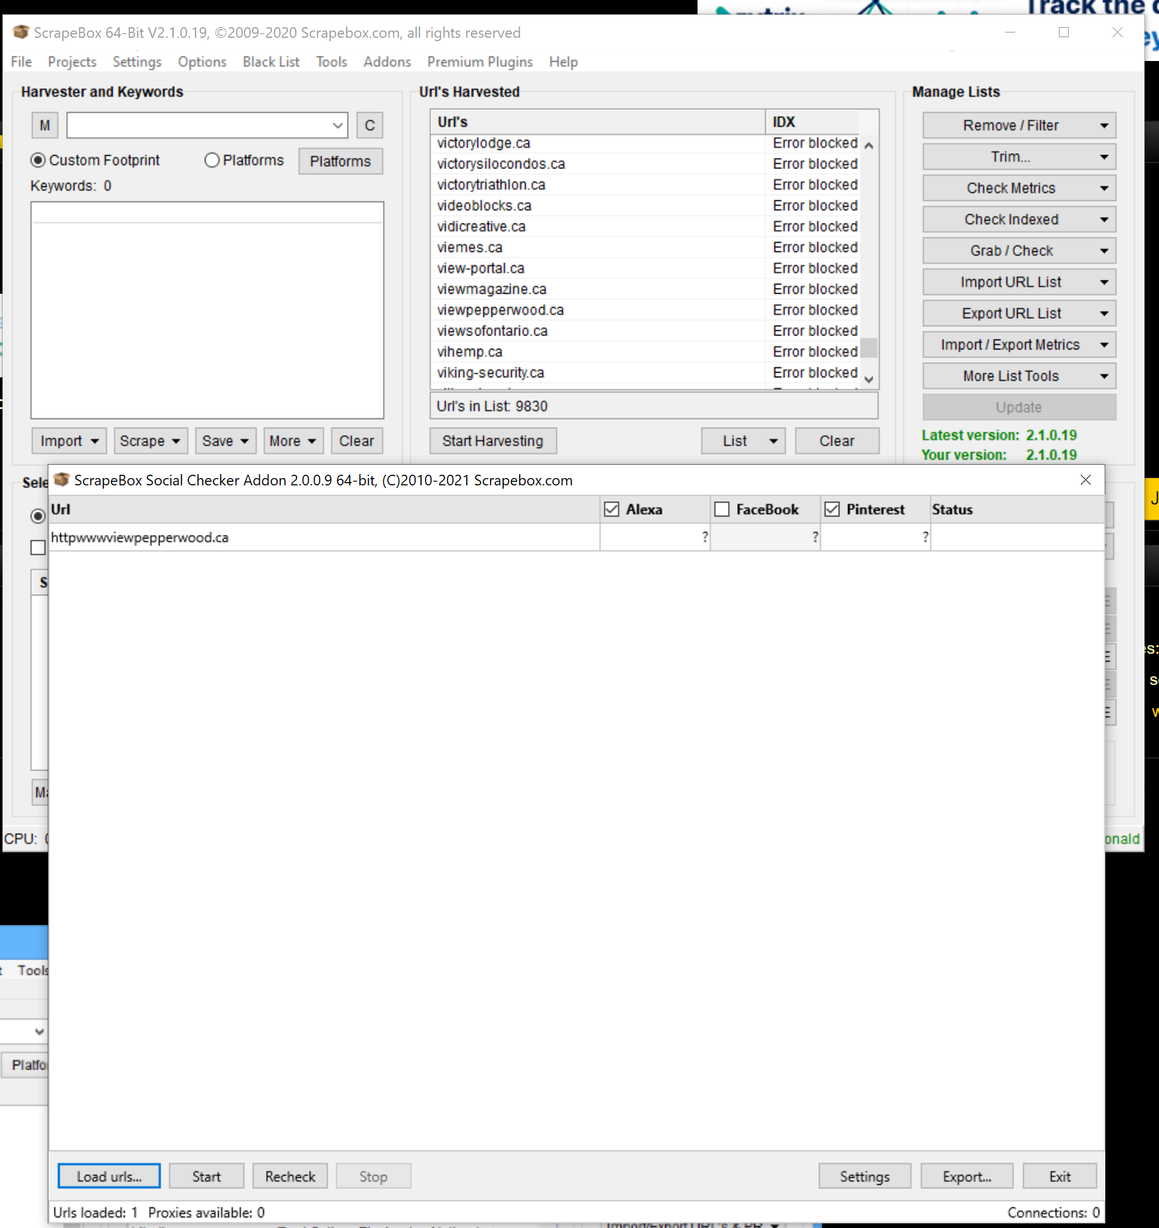1159x1228 pixels.
Task: Click the scroll down arrow of harvested URLs
Action: pyautogui.click(x=869, y=379)
